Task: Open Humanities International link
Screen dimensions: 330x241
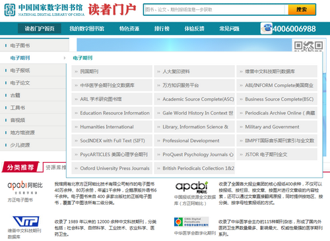Action: click(112, 126)
